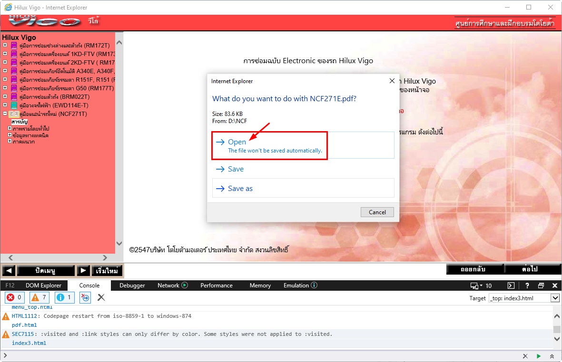Select the 1KD-FTV manual book icon
Viewport: 562px width, 362px height.
pos(14,54)
